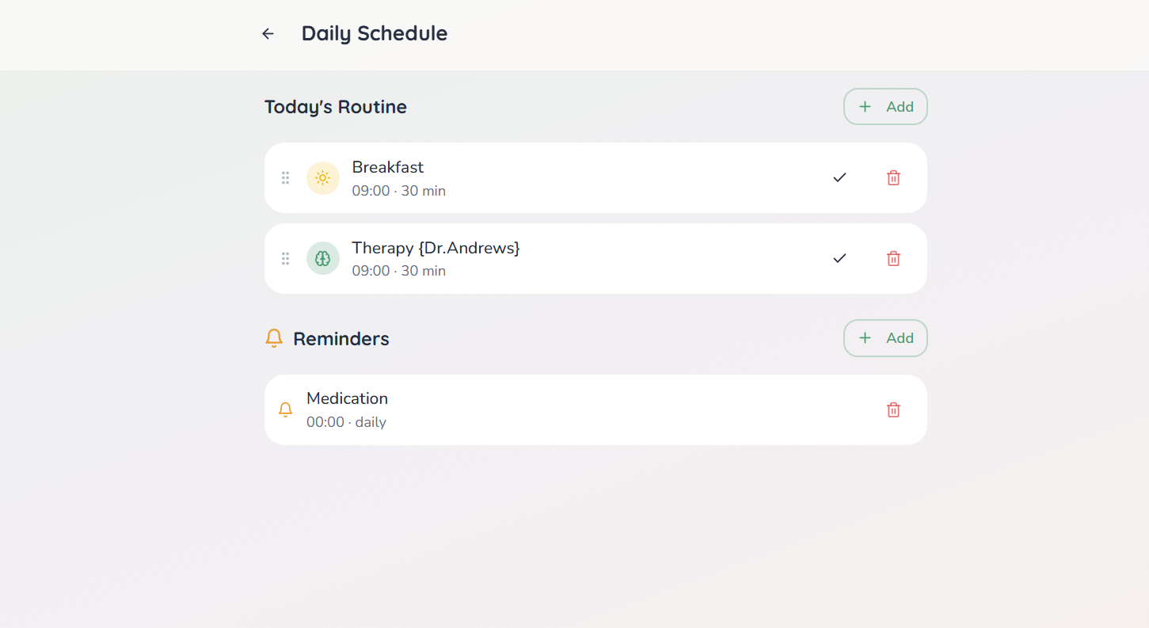
Task: Grab the drag handle on the Therapy row
Action: pos(286,258)
